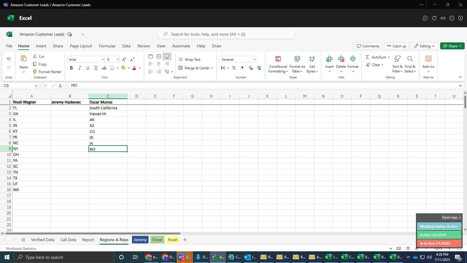Apply red font color
Screen dimensions: 467x263
coord(134,68)
